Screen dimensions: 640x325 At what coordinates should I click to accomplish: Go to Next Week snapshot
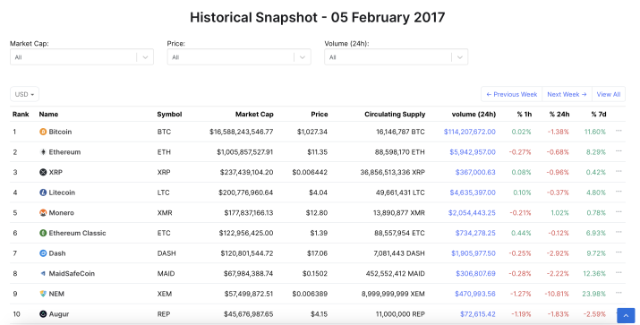point(567,94)
